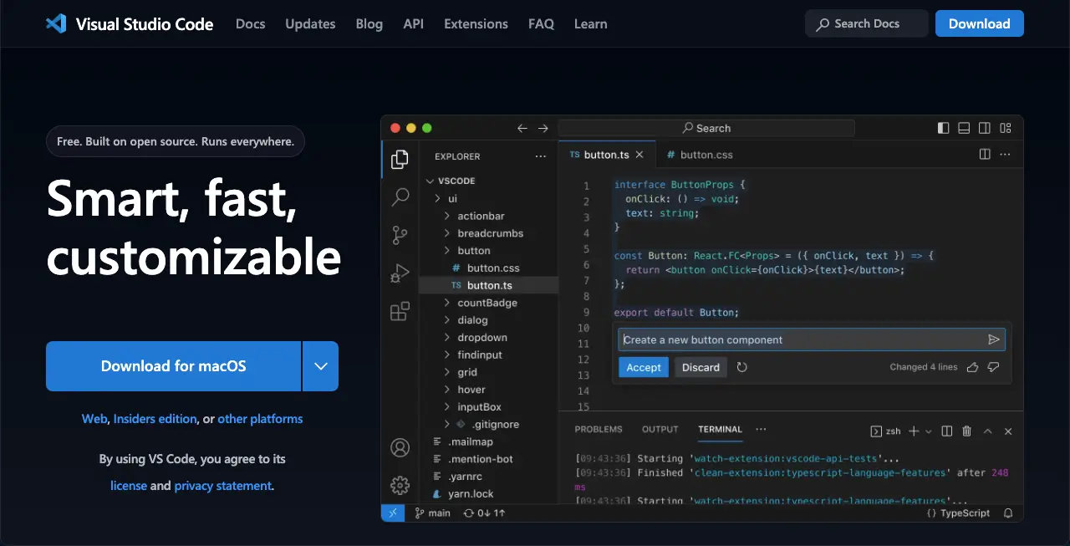Open the Extensions navigation item

click(x=476, y=23)
